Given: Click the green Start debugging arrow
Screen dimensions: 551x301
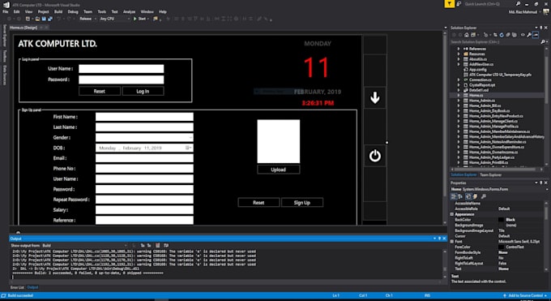Looking at the screenshot, I should [135, 19].
